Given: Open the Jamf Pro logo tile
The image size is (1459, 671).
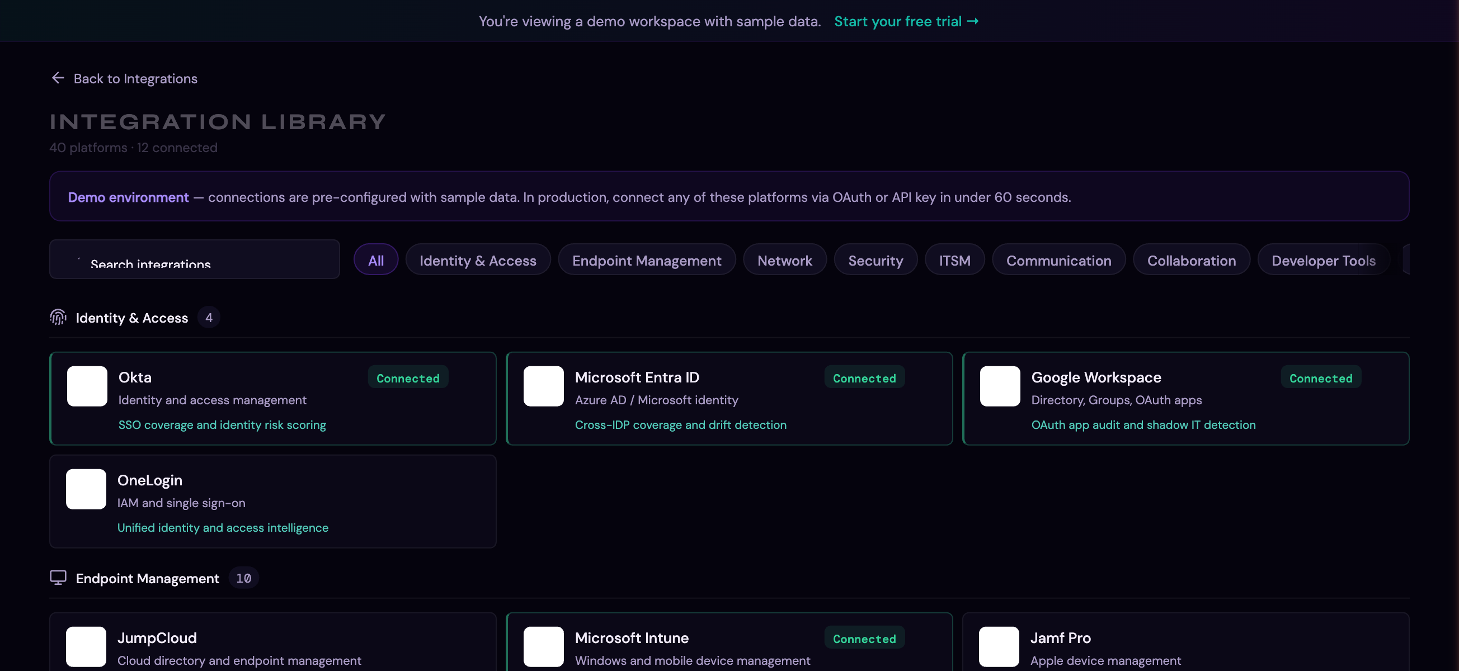Looking at the screenshot, I should [x=999, y=646].
